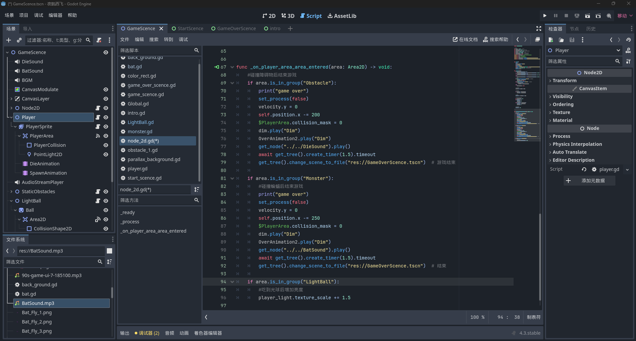Run the current scene clapperboard icon
636x341 pixels.
[x=588, y=16]
